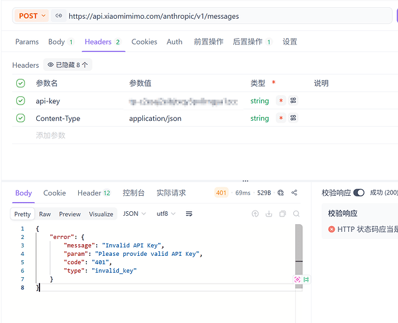The height and width of the screenshot is (323, 398).
Task: Open the 控制台 console tab
Action: coord(134,193)
